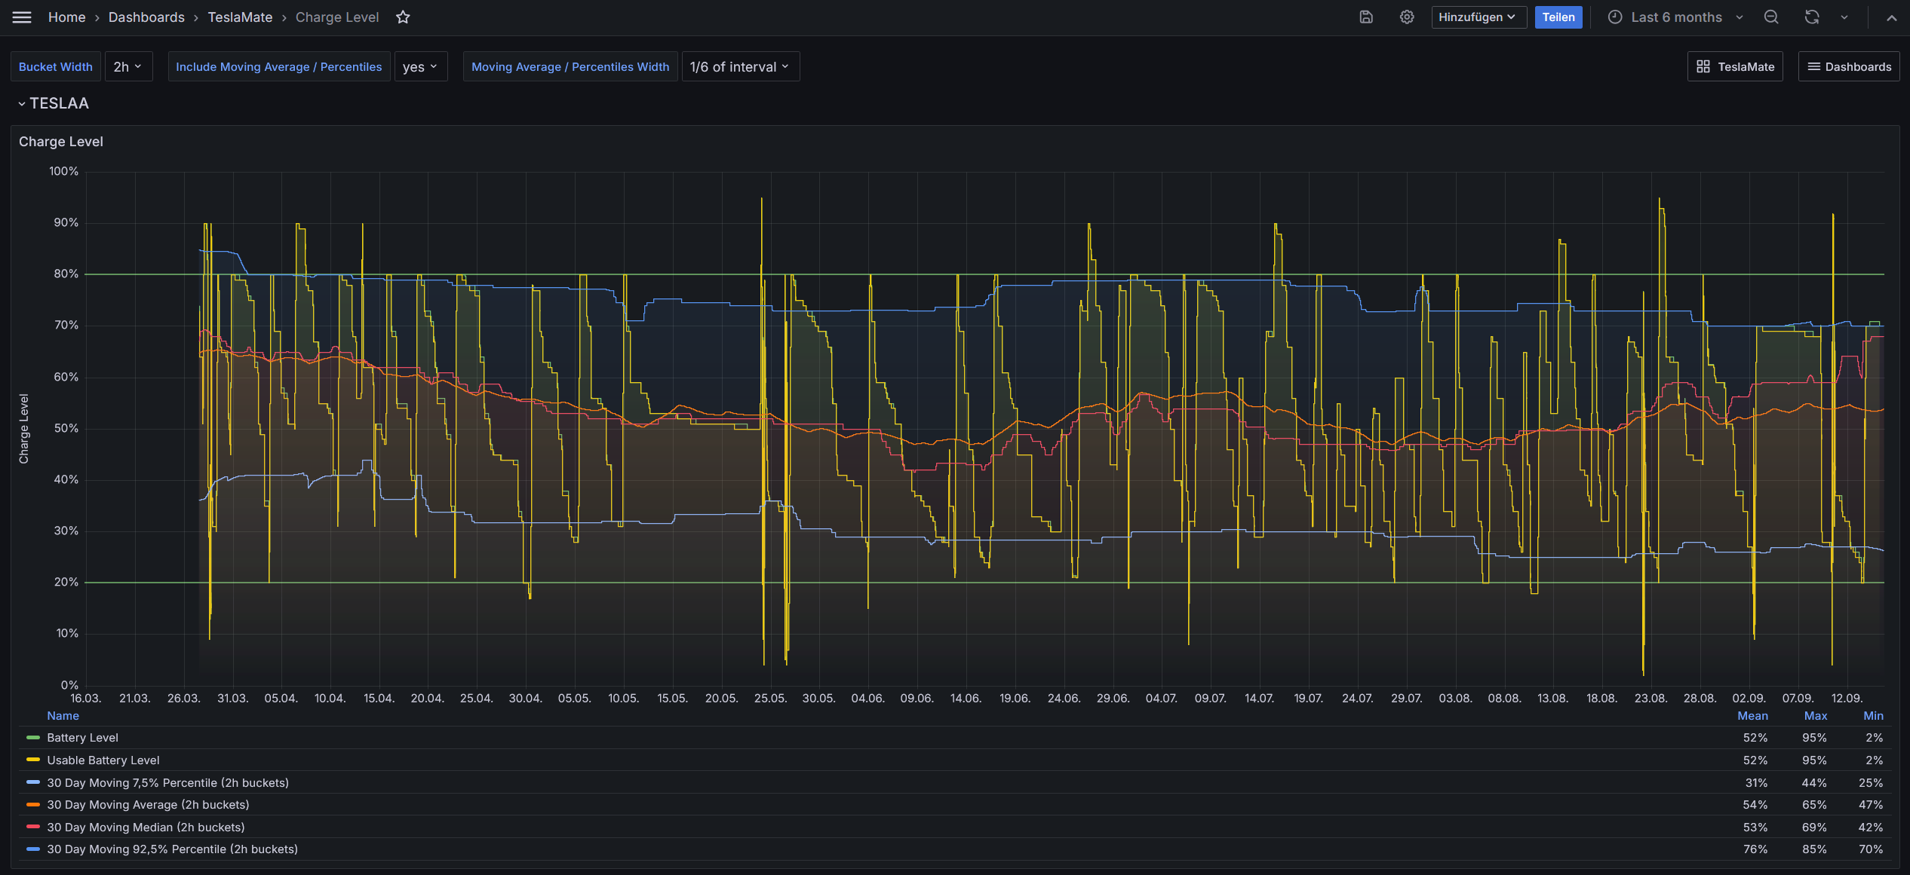Image resolution: width=1910 pixels, height=875 pixels.
Task: Click the 12.09. x-axis date label
Action: pos(1847,699)
